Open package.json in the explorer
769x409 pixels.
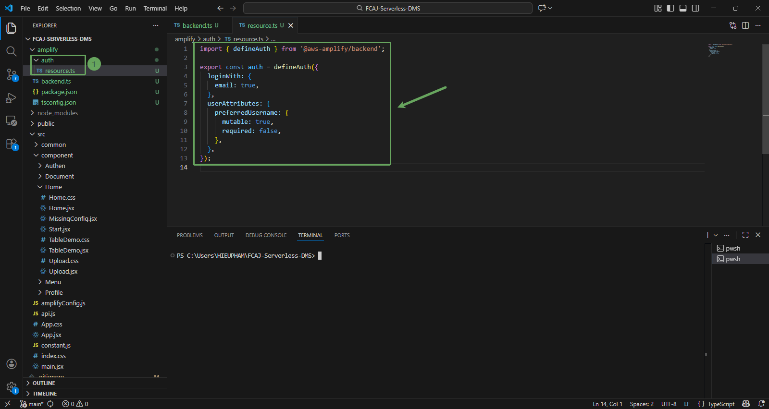click(x=59, y=92)
